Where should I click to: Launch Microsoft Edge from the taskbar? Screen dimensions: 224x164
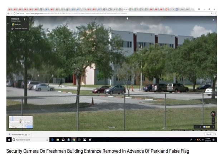[x=53, y=140]
